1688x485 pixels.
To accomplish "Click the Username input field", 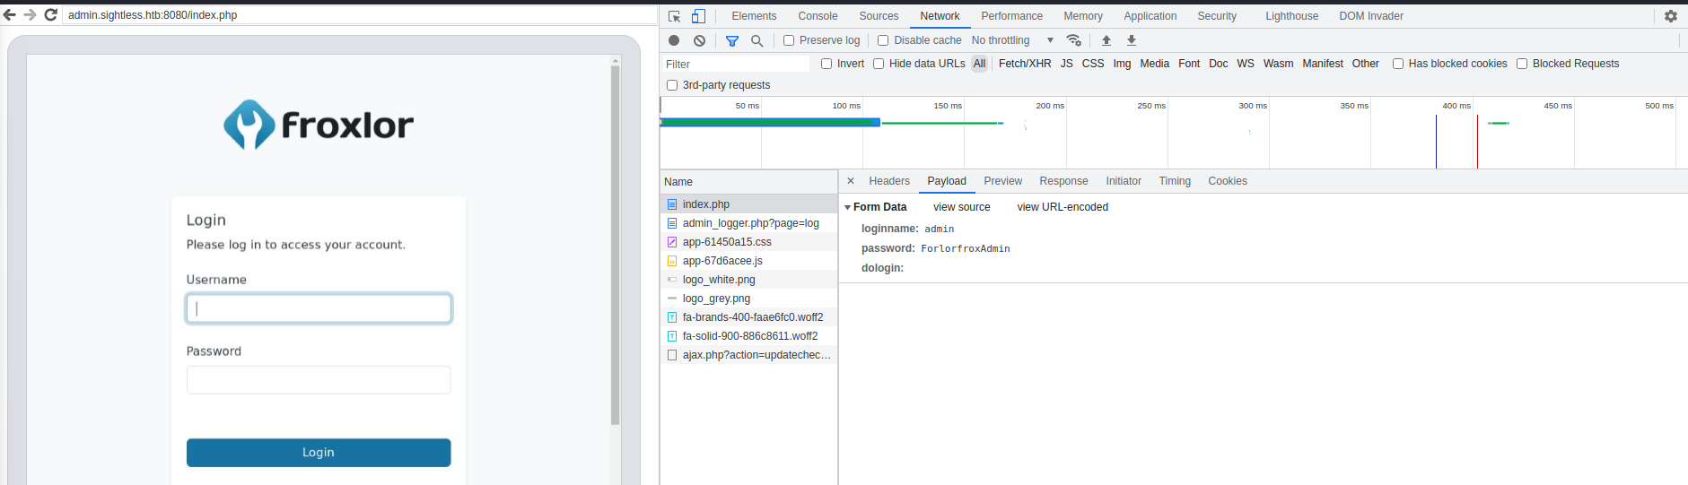I will point(319,308).
